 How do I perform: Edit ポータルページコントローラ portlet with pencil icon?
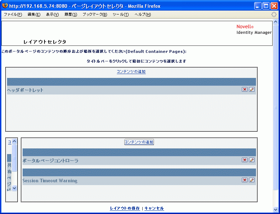(252, 160)
